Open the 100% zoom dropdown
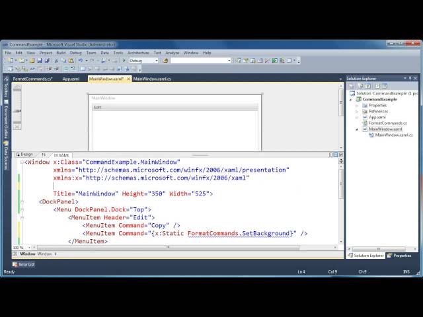 point(29,248)
